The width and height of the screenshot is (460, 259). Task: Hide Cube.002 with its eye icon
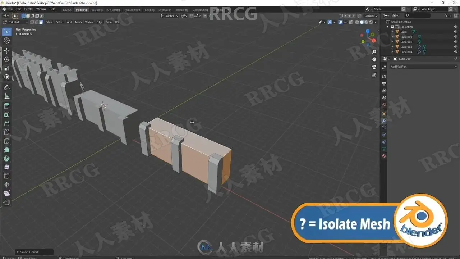[x=456, y=42]
